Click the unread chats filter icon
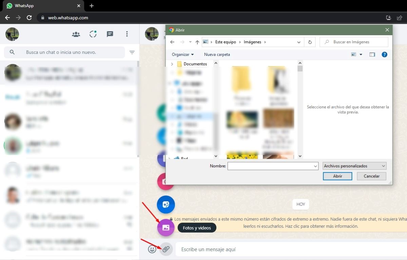This screenshot has height=260, width=407. pyautogui.click(x=132, y=52)
